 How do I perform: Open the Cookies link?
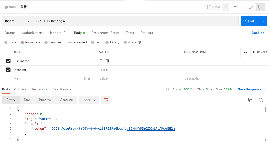coord(257,33)
